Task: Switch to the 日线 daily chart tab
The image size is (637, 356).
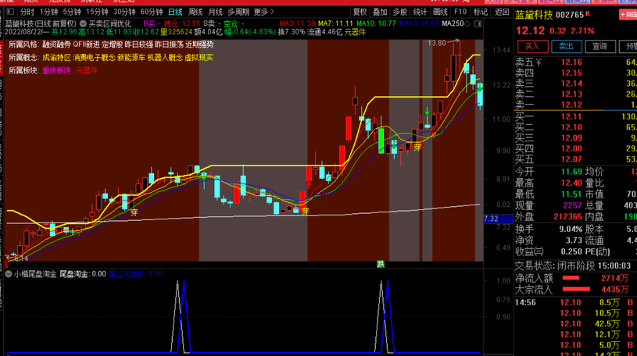Action: coord(174,12)
